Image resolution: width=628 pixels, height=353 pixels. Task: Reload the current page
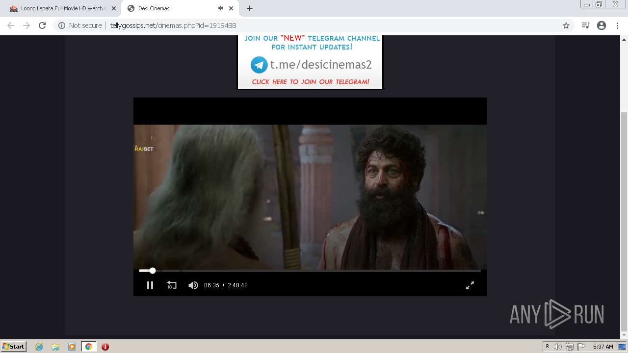click(42, 25)
